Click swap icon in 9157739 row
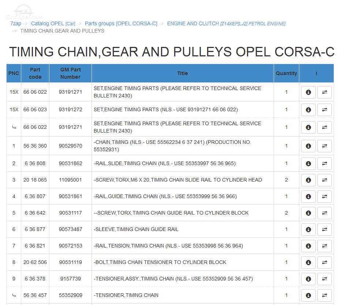The height and width of the screenshot is (305, 341). click(x=324, y=279)
